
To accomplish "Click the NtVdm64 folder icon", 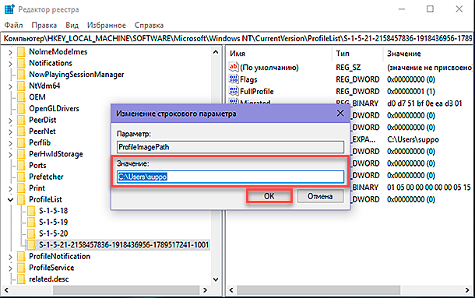I will pos(21,86).
